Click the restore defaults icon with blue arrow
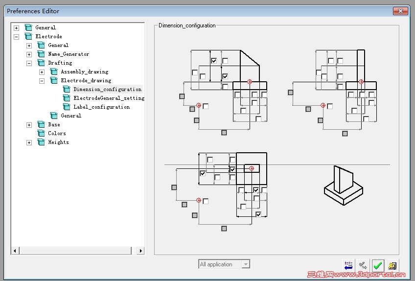This screenshot has height=281, width=415. point(348,265)
